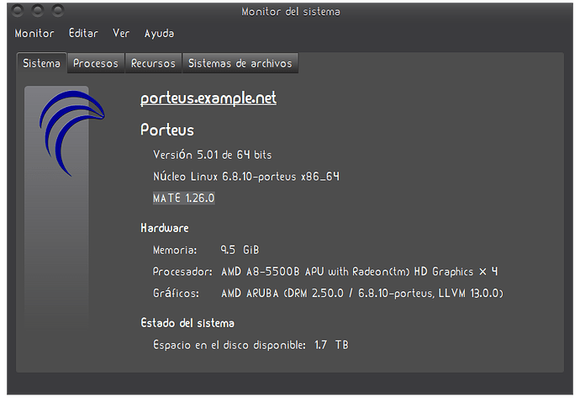Select the Núcleo Linux 6.8.10-porteus line
580x408 pixels.
246,176
